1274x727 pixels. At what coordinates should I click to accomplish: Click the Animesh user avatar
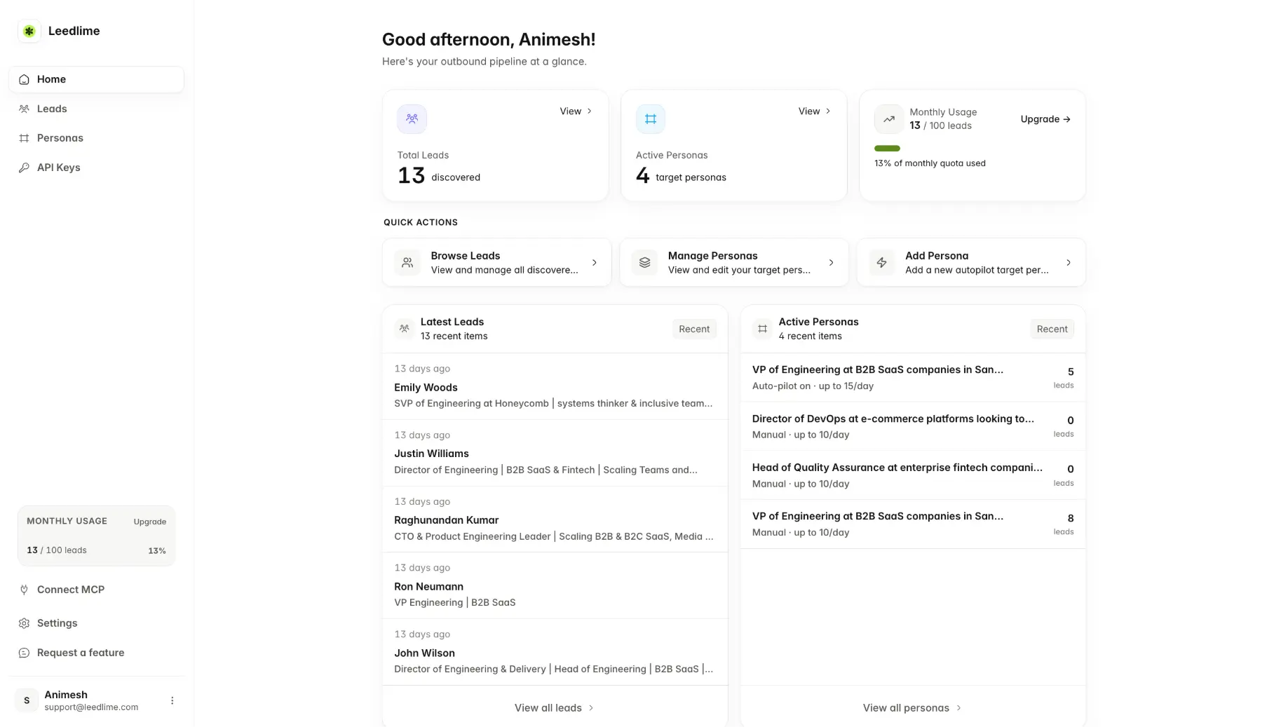27,700
